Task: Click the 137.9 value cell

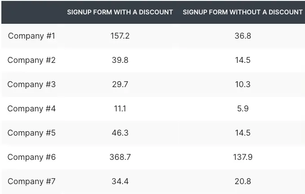Action: tap(243, 157)
